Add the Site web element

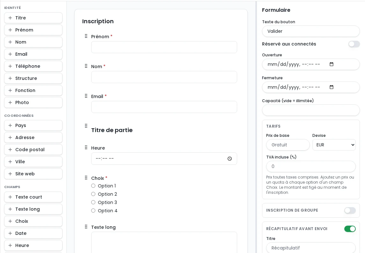pos(33,174)
